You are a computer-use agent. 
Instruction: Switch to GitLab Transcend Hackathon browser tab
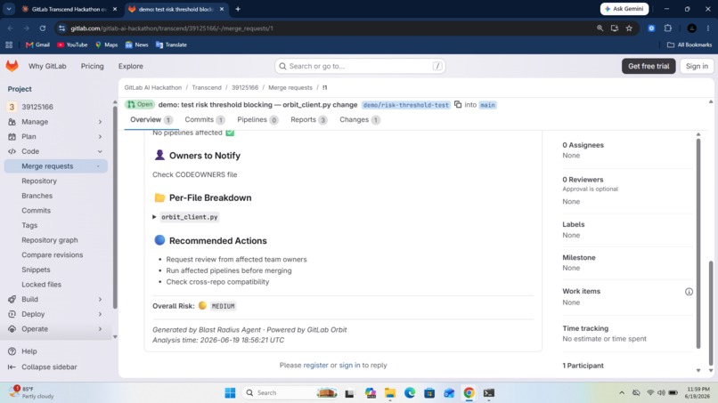tap(69, 9)
